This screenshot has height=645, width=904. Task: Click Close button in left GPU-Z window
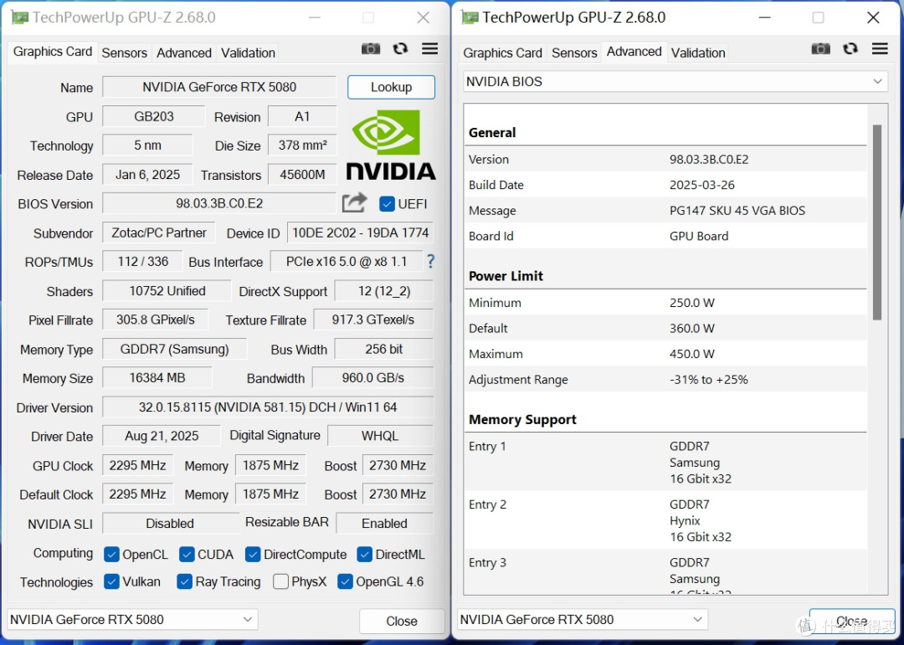(x=401, y=622)
